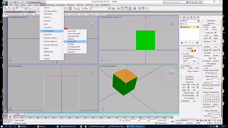This screenshot has width=228, height=128.
Task: Open the Workspace Default dropdown
Action: click(x=36, y=2)
